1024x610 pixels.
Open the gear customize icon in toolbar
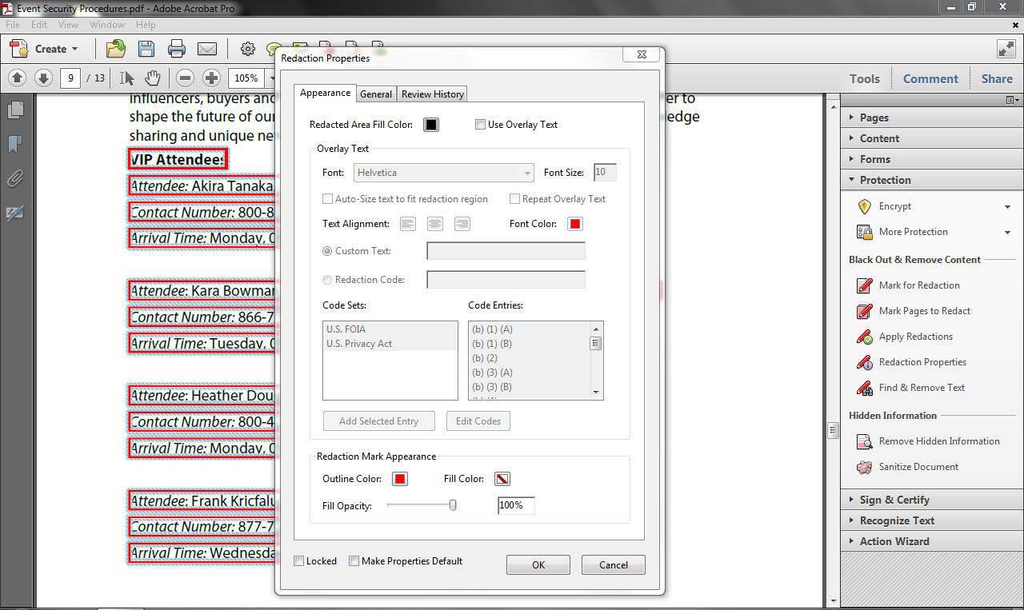(247, 49)
